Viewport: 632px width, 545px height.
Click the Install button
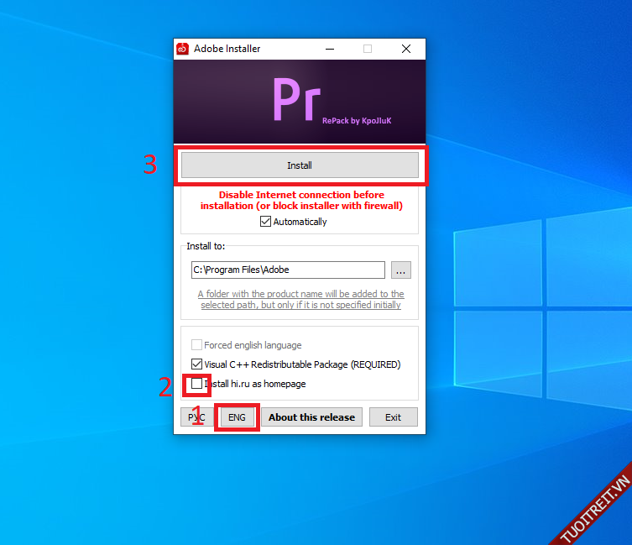tap(300, 165)
